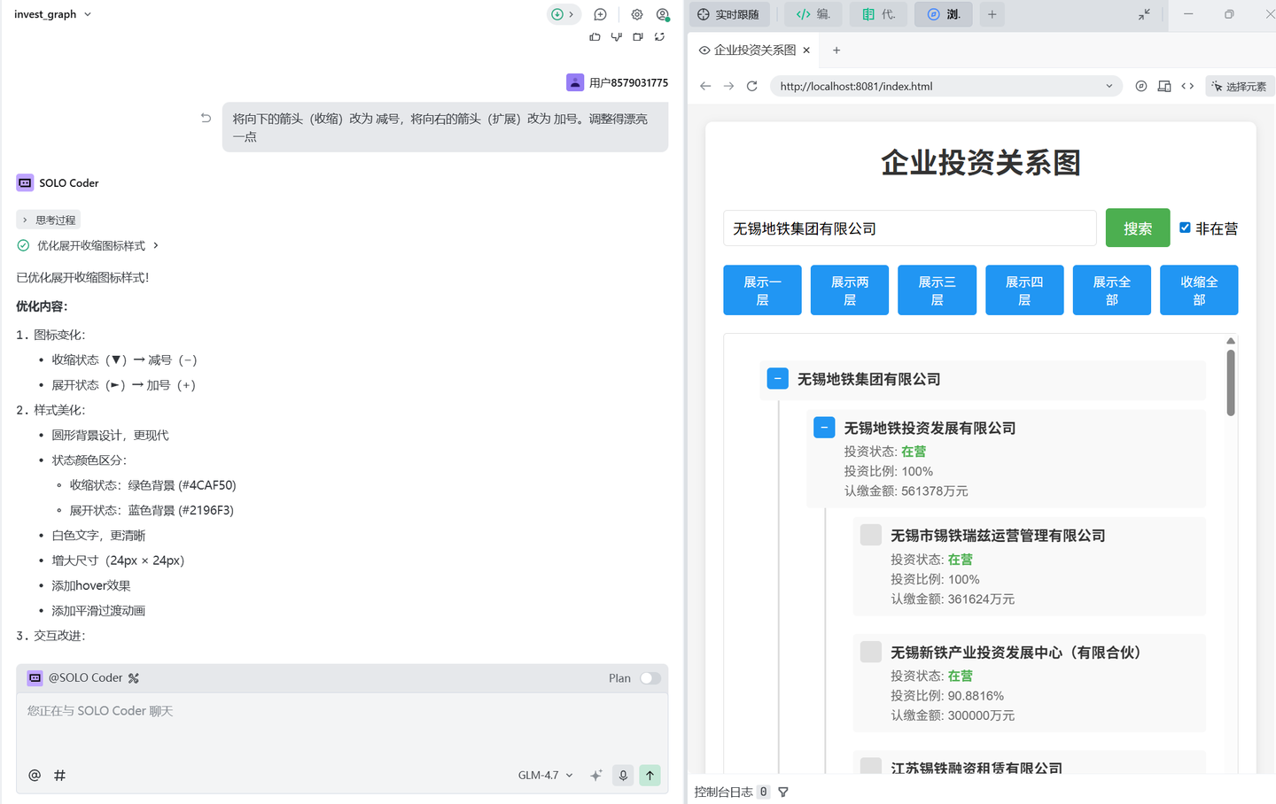Click the user 8579031775 avatar
The image size is (1276, 804).
[x=575, y=82]
